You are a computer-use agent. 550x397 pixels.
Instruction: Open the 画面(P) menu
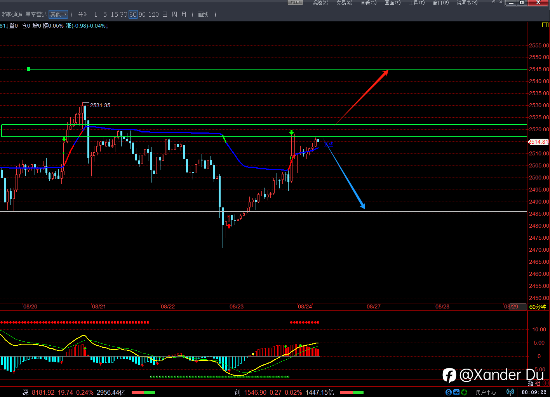coord(392,3)
